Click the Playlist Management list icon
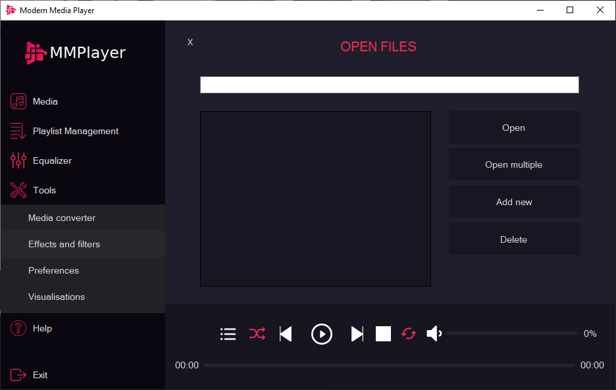Image resolution: width=616 pixels, height=390 pixels. tap(18, 131)
